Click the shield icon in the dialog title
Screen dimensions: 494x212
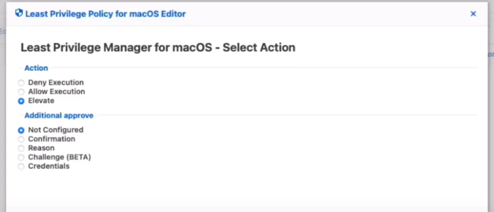point(19,13)
